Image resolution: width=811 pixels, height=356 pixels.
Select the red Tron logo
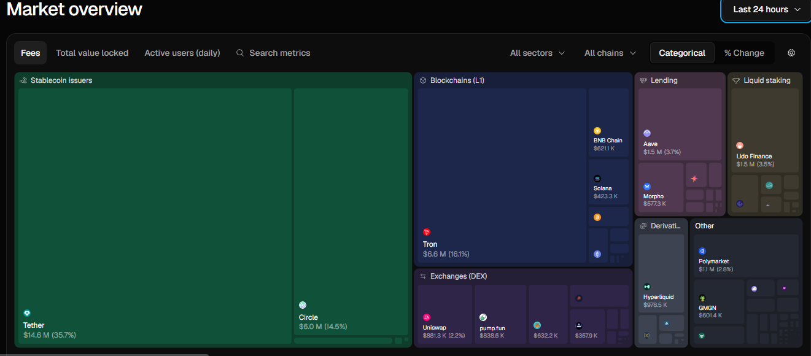(427, 232)
